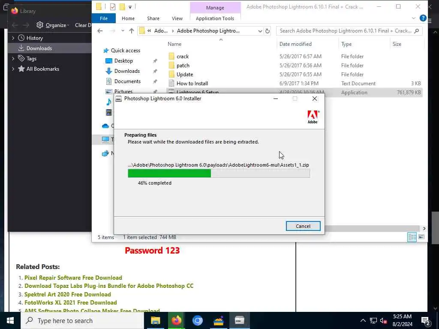Select Quick access in navigation pane
The height and width of the screenshot is (329, 439).
click(126, 51)
